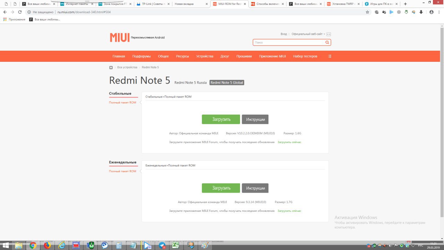Open Excel from the taskbar

pyautogui.click(x=176, y=245)
